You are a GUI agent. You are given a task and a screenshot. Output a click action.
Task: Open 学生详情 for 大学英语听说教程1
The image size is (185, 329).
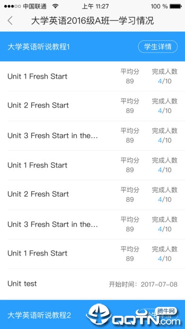pyautogui.click(x=158, y=47)
